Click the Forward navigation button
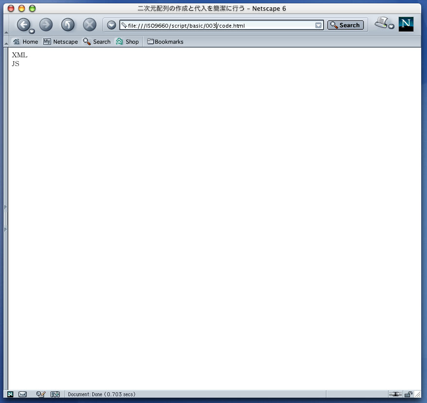 pyautogui.click(x=46, y=24)
